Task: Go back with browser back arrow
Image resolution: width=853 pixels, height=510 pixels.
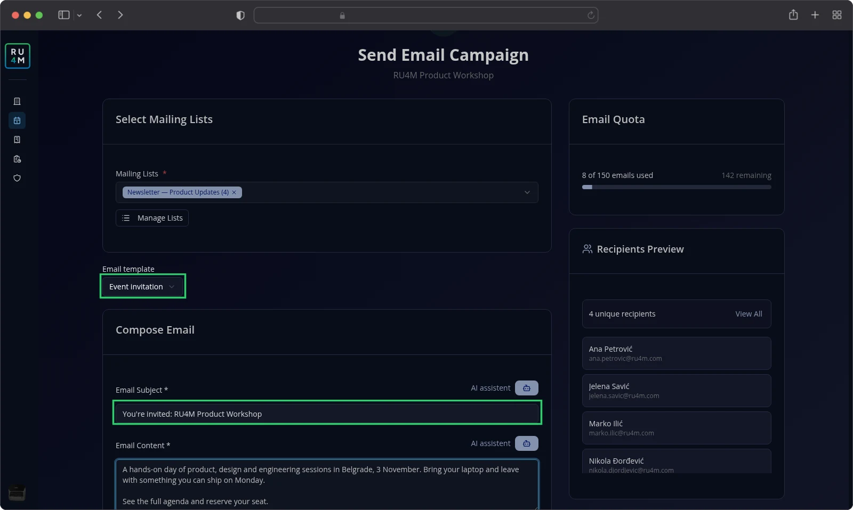Action: point(99,15)
